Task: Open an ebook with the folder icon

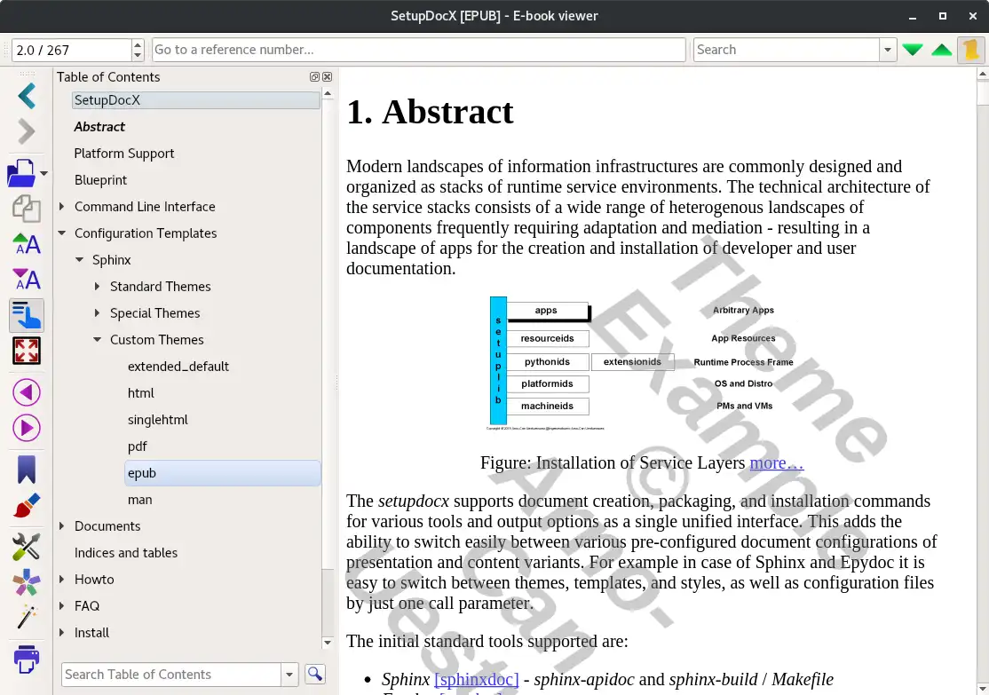Action: click(21, 173)
